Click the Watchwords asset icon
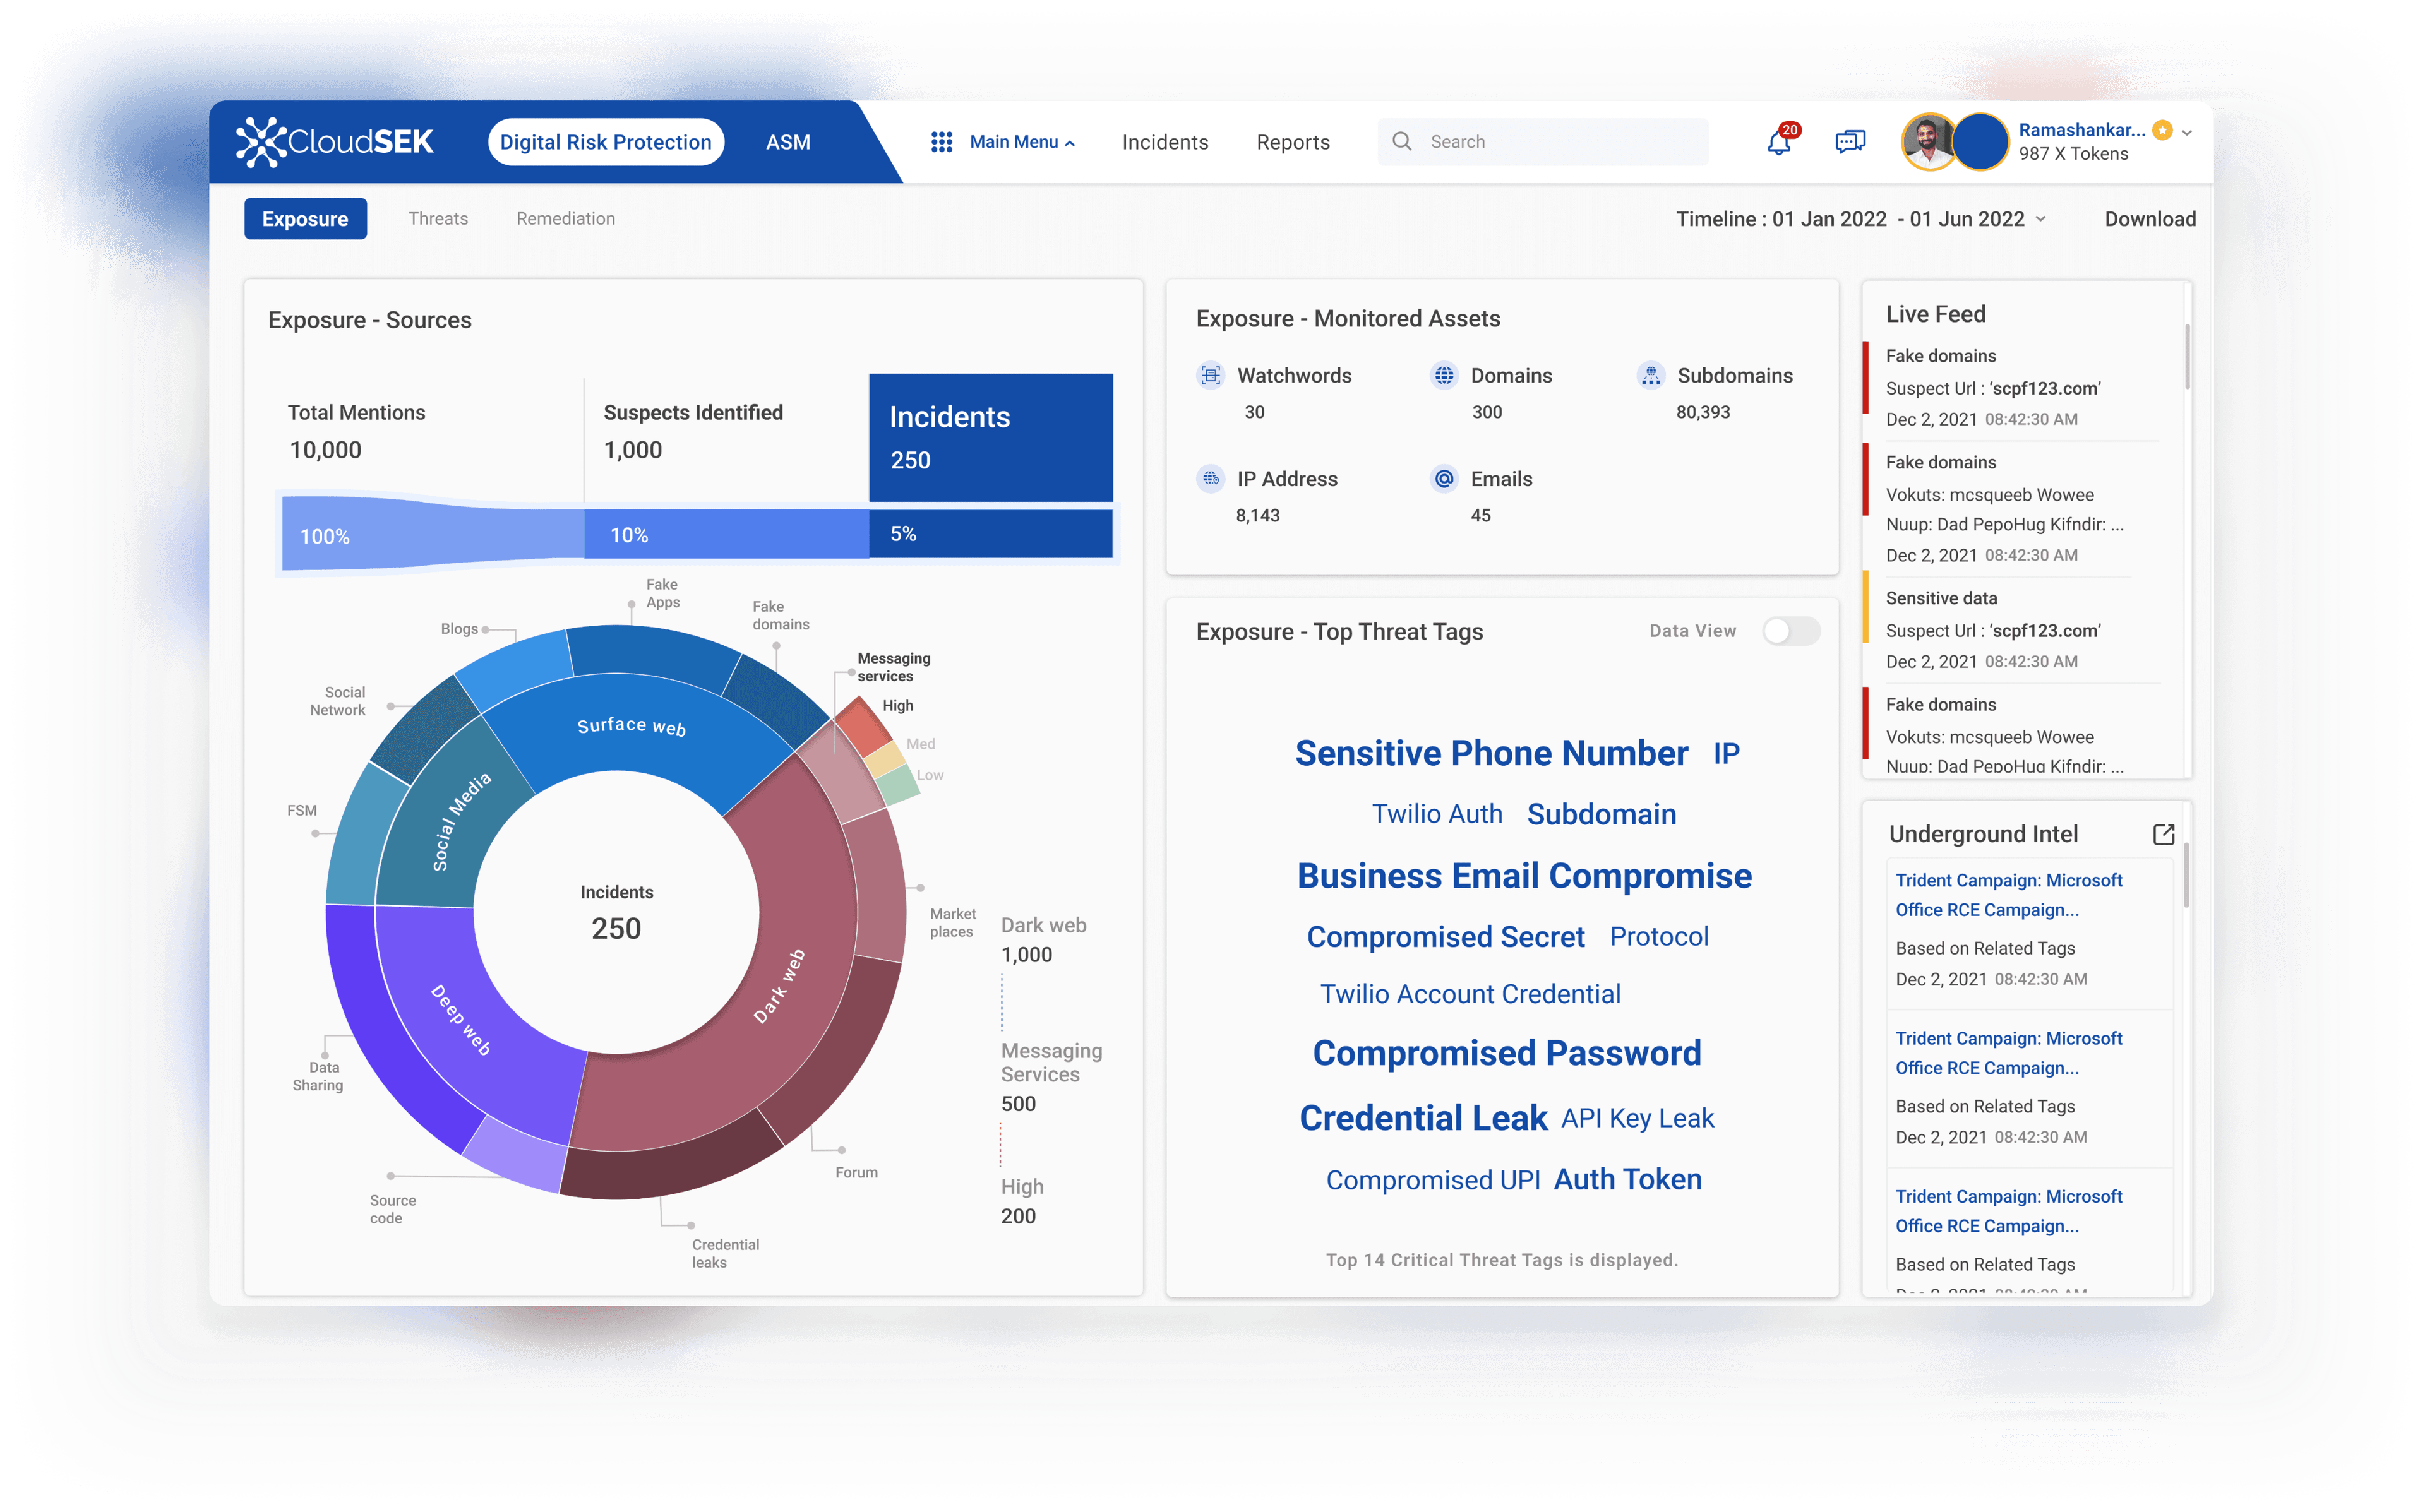The height and width of the screenshot is (1512, 2425). pos(1210,375)
